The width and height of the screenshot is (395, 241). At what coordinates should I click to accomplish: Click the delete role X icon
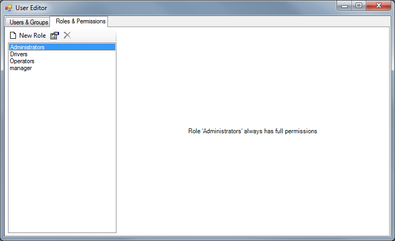point(67,36)
